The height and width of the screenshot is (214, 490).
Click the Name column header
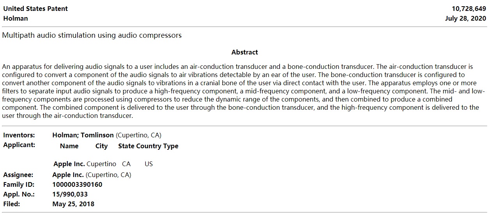[x=69, y=146]
